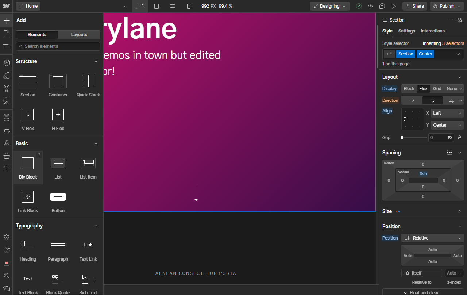467x295 pixels.
Task: Click the Share button
Action: click(x=414, y=6)
